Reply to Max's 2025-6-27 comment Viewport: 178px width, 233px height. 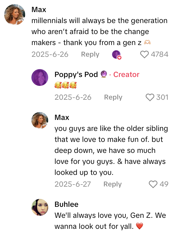(x=113, y=184)
